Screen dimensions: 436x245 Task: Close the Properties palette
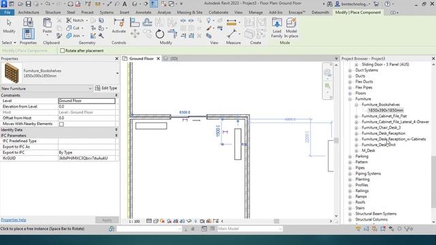coord(116,59)
